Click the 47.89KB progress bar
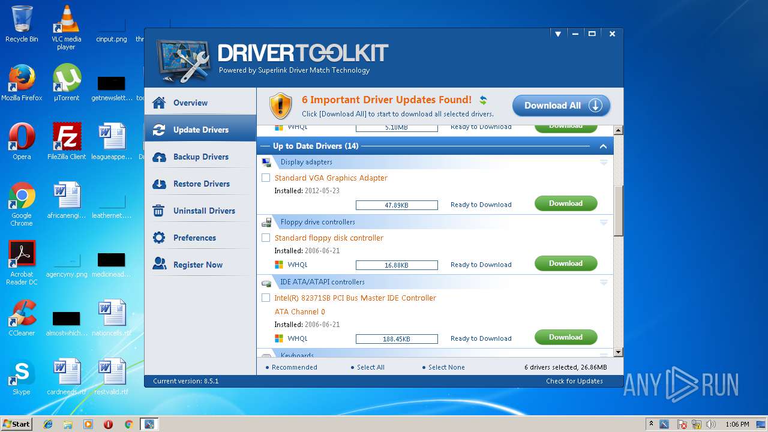The image size is (768, 432). click(x=397, y=205)
